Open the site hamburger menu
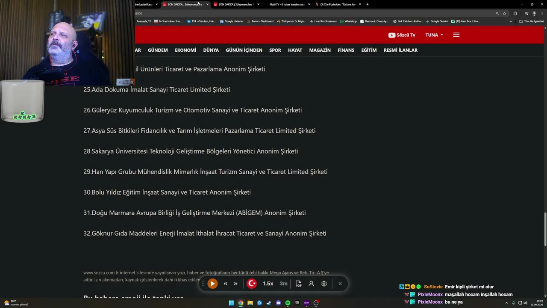 [x=456, y=35]
